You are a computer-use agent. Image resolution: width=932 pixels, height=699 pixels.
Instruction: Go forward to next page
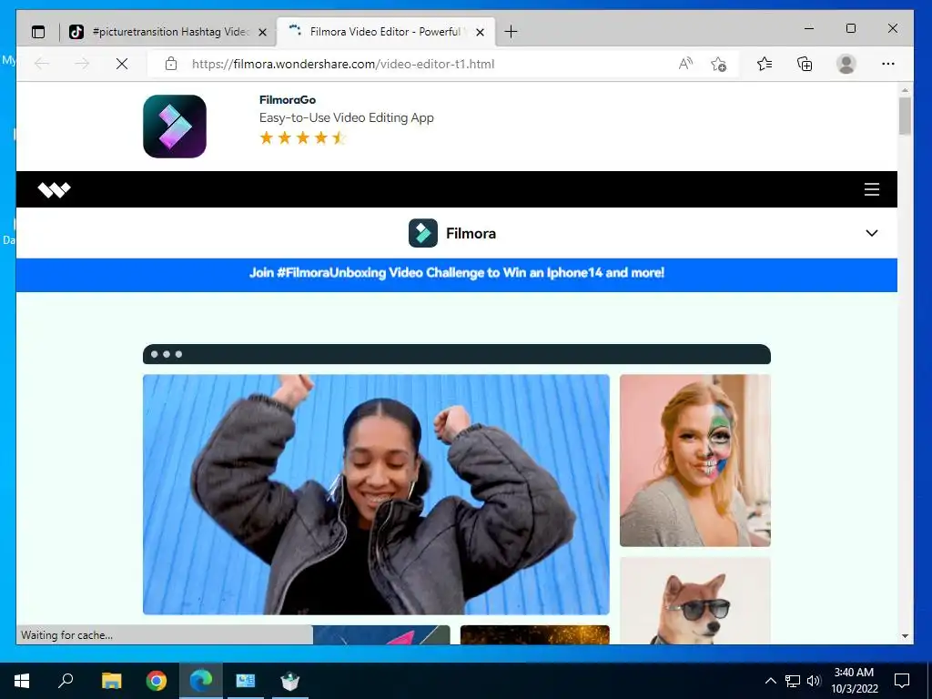(82, 64)
